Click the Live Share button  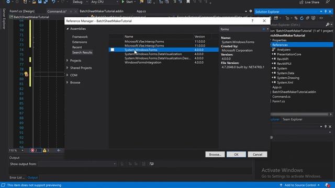(x=309, y=2)
